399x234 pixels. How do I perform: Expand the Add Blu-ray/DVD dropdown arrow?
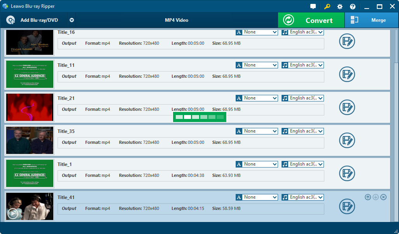[x=72, y=20]
